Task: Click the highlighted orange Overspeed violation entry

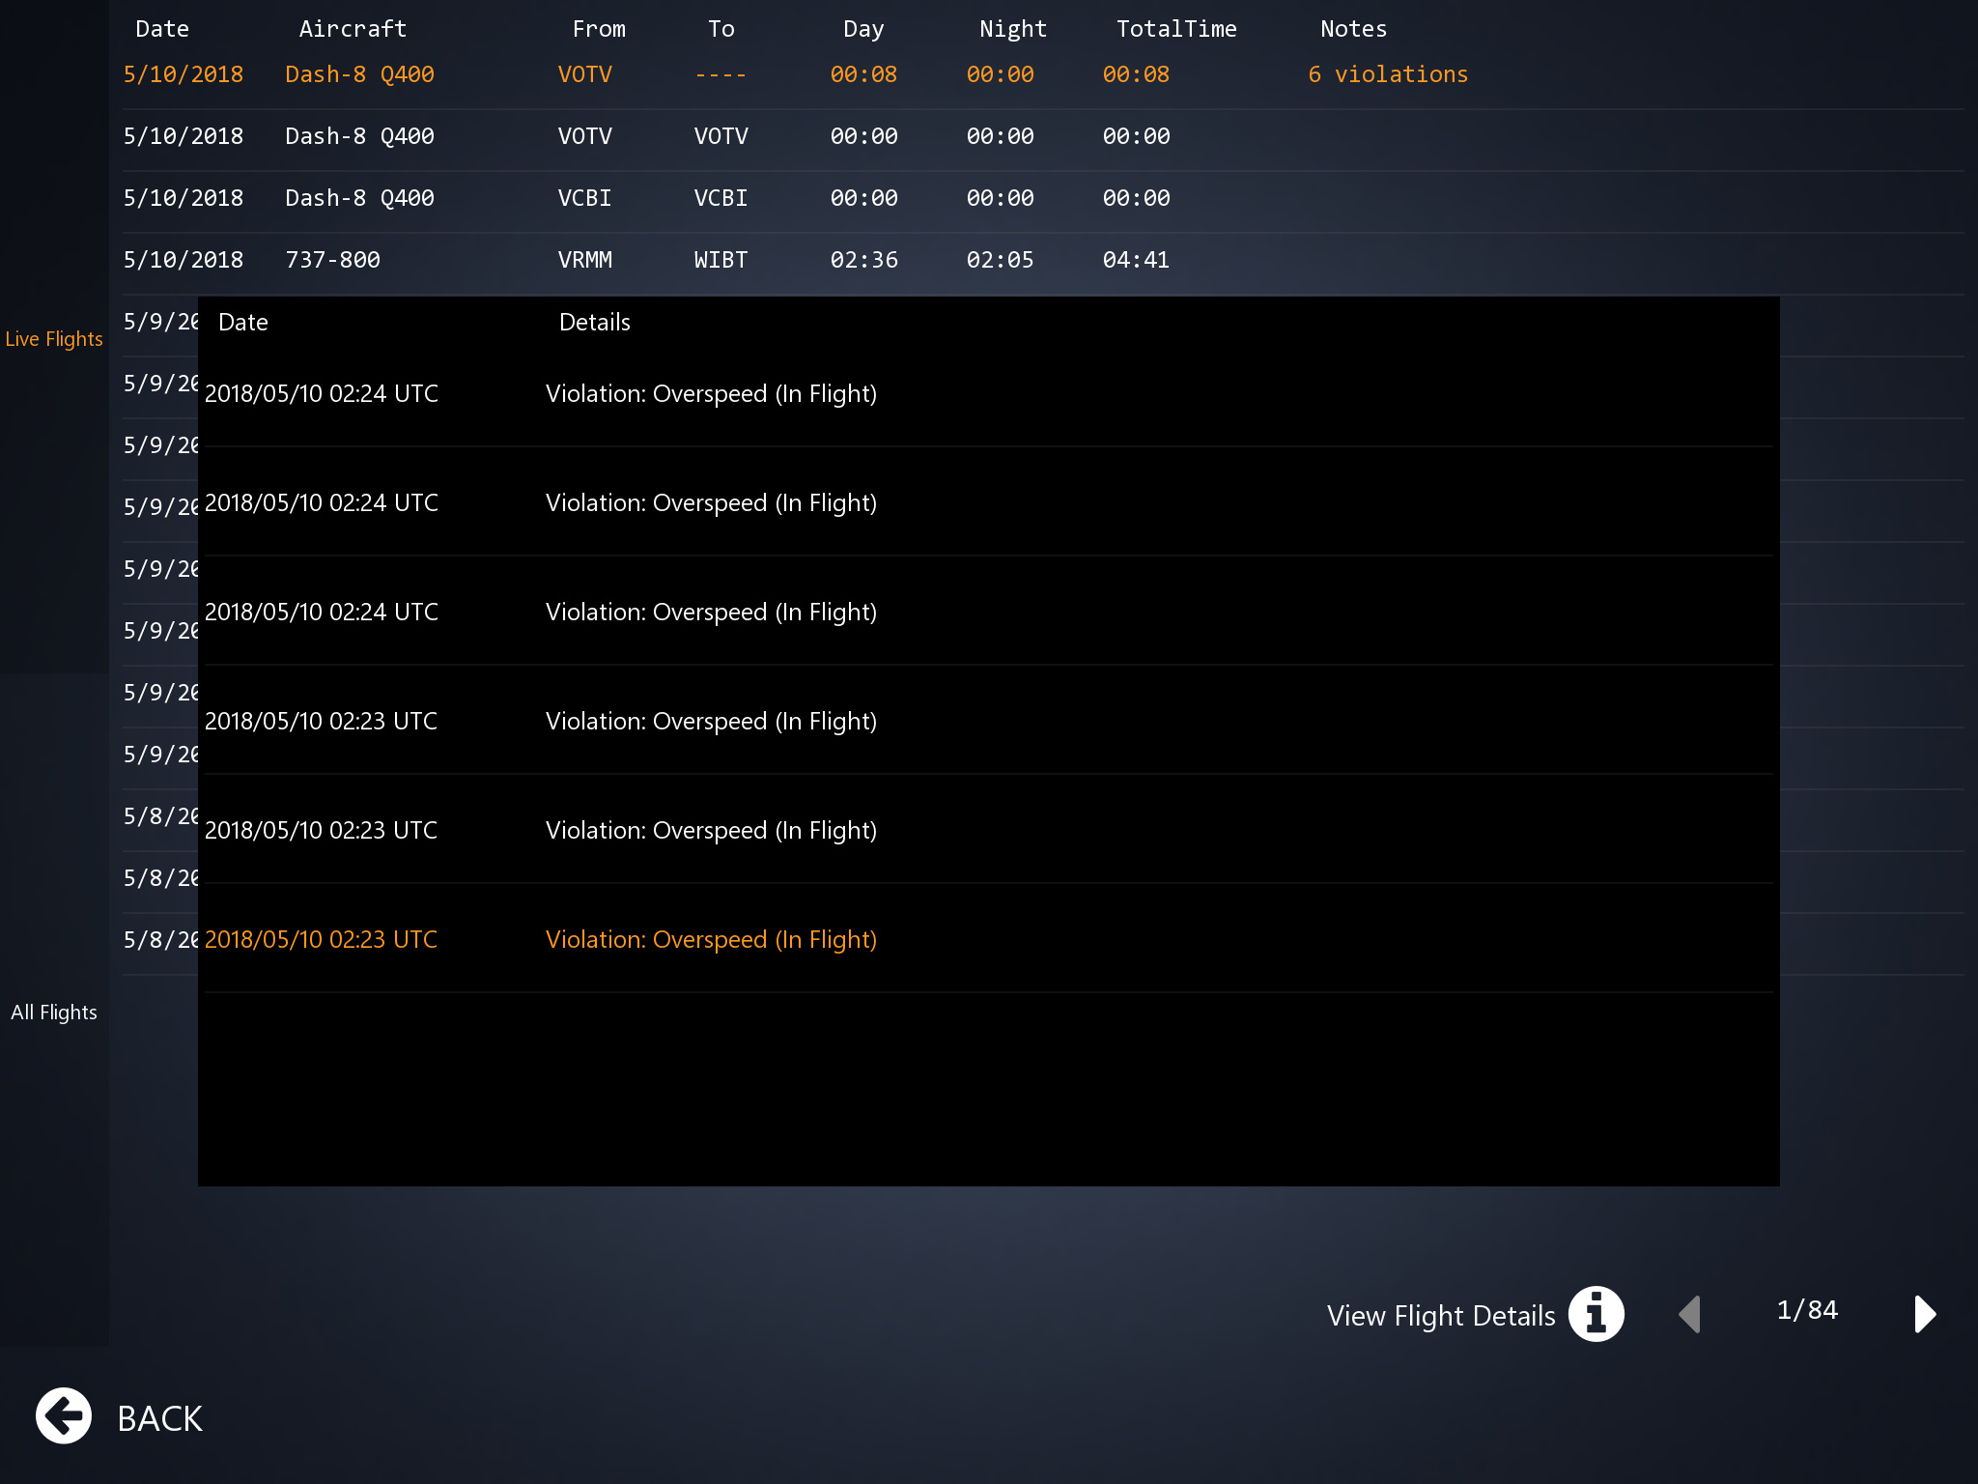Action: [711, 939]
